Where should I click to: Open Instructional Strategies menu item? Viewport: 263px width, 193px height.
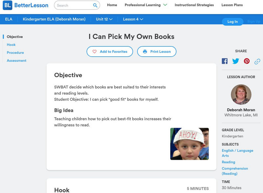pyautogui.click(x=194, y=5)
